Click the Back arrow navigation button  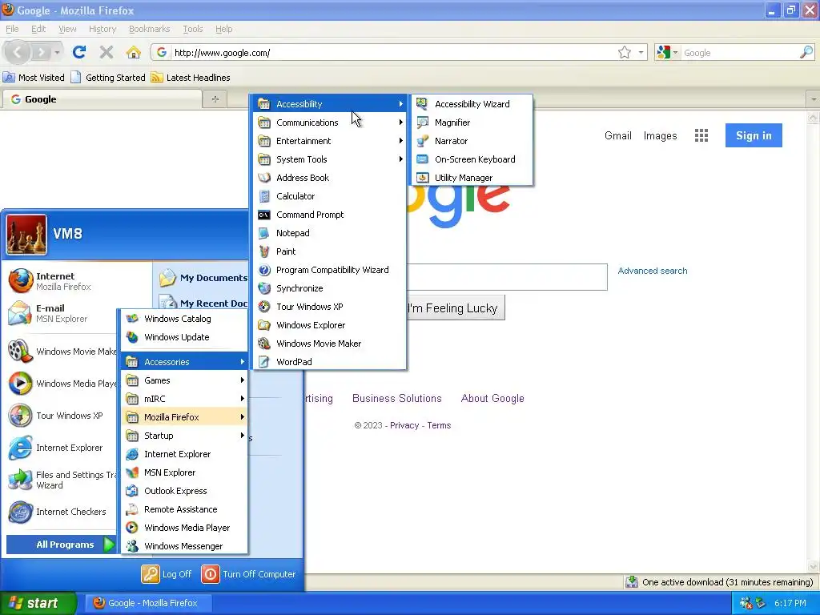[x=18, y=52]
